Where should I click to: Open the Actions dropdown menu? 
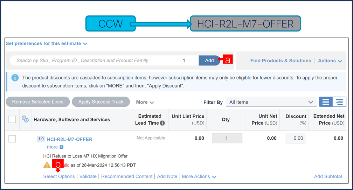pyautogui.click(x=330, y=61)
